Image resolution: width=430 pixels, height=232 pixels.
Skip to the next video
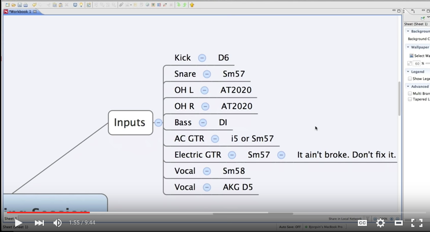coord(39,223)
